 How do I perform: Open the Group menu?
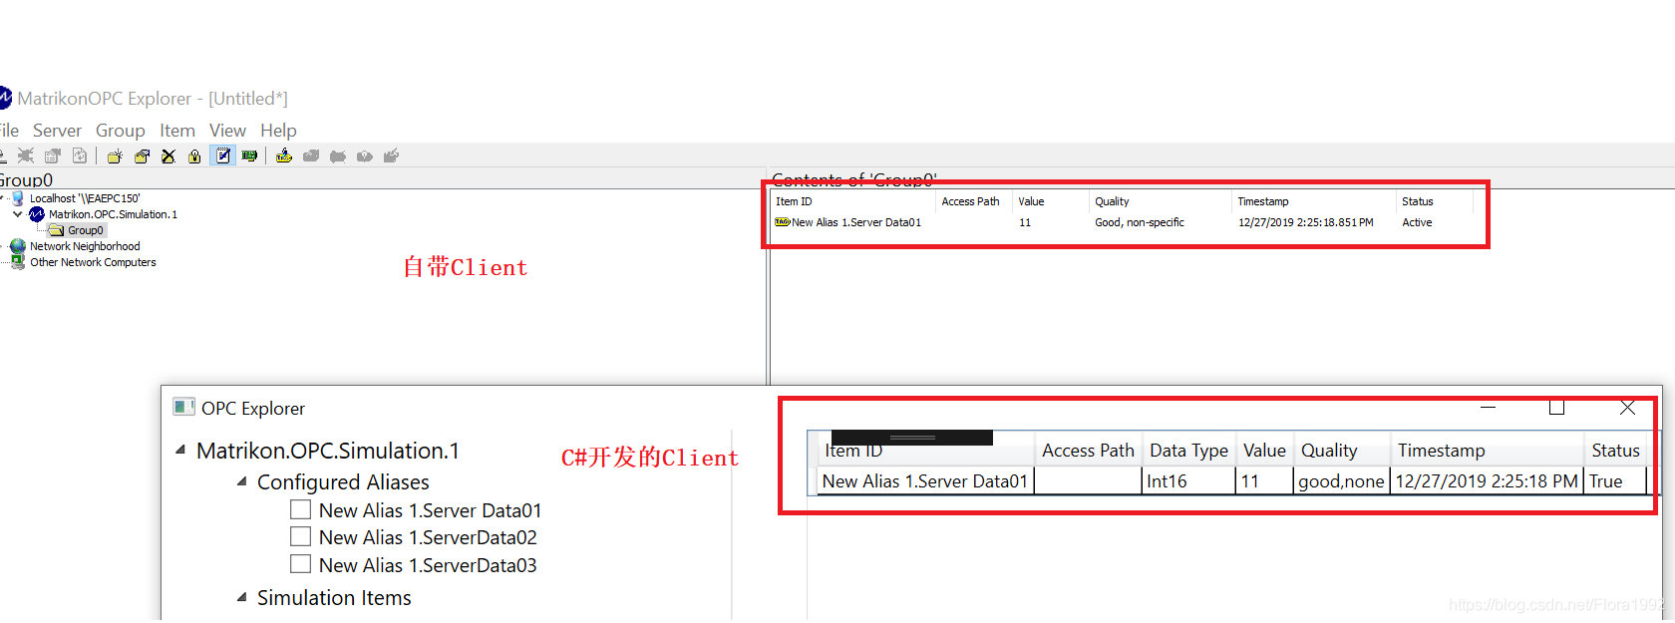pos(121,131)
